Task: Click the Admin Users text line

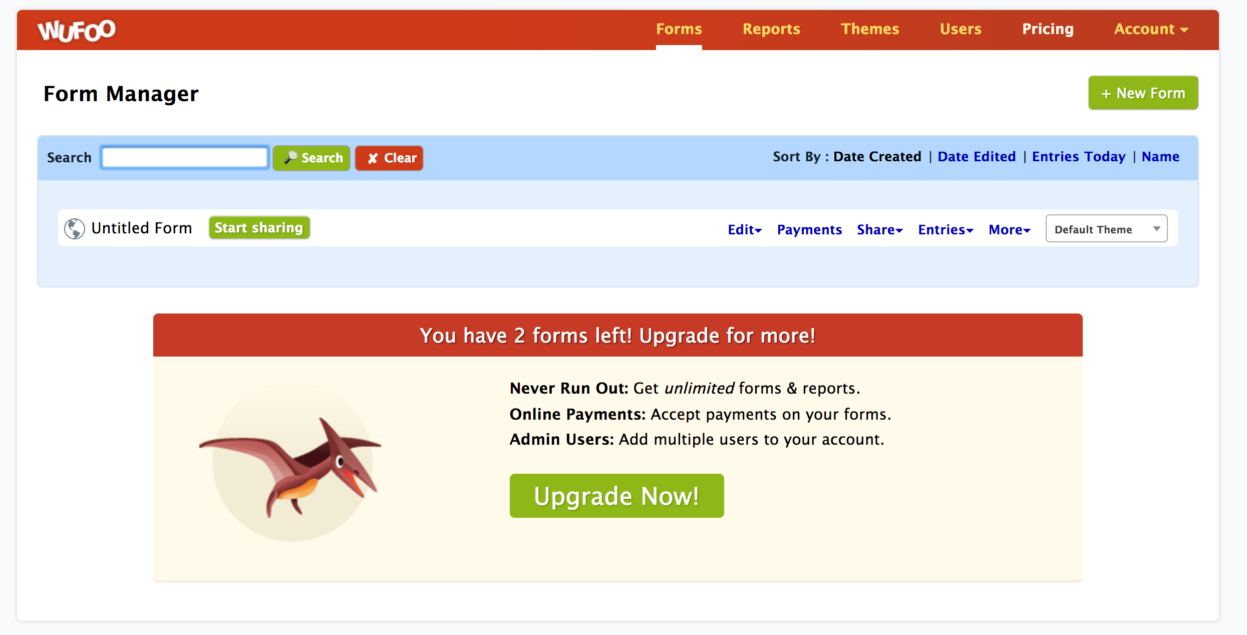Action: (x=697, y=439)
